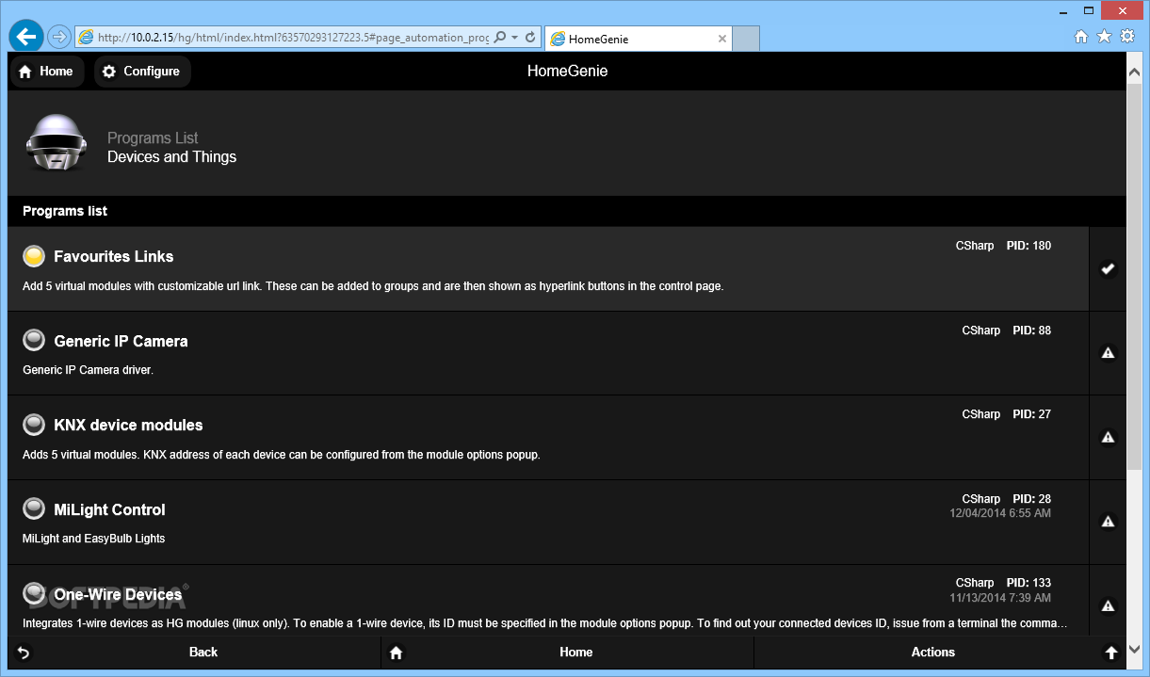Click the back arrow icon in the bottom bar
The width and height of the screenshot is (1150, 677).
click(24, 653)
